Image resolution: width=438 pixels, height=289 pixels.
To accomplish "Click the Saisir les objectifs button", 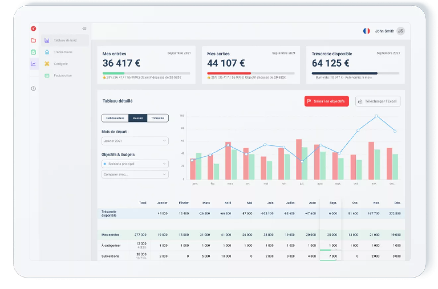I will pos(327,101).
